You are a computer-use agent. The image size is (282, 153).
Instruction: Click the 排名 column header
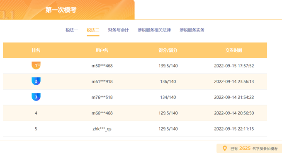[36, 50]
